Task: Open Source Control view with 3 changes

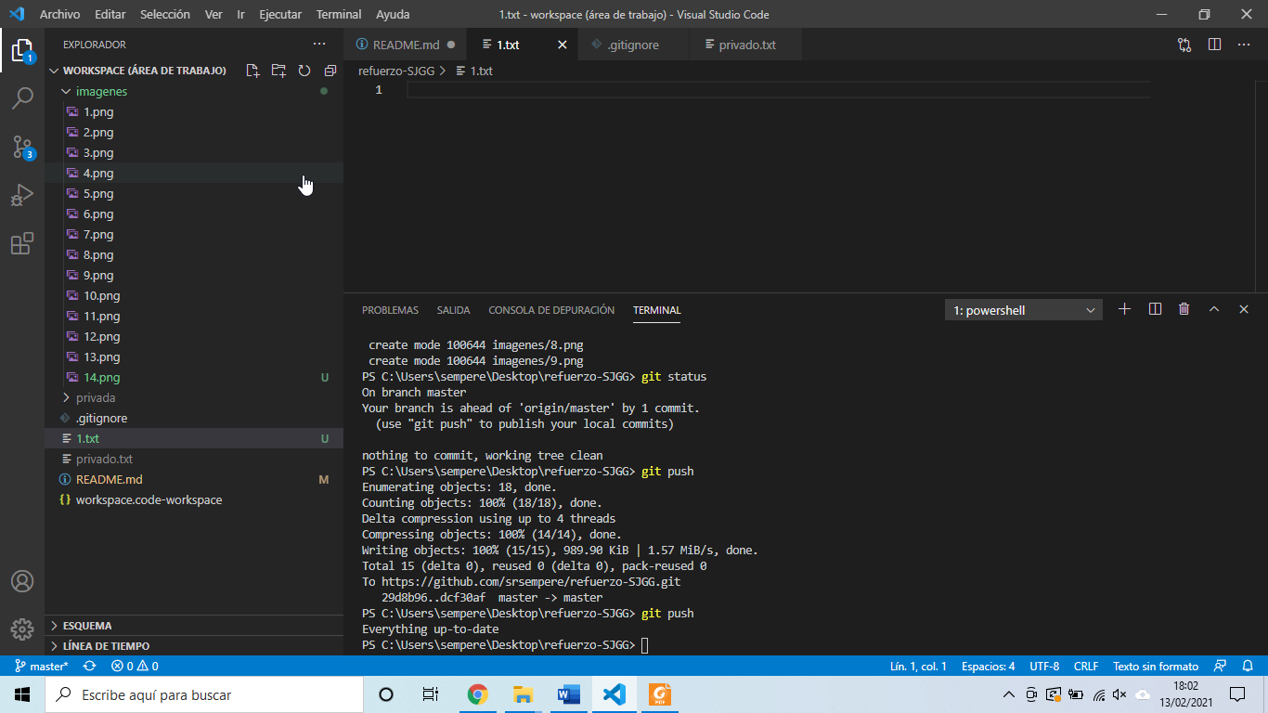Action: click(x=22, y=147)
